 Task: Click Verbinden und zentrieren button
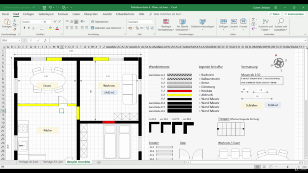click(106, 28)
